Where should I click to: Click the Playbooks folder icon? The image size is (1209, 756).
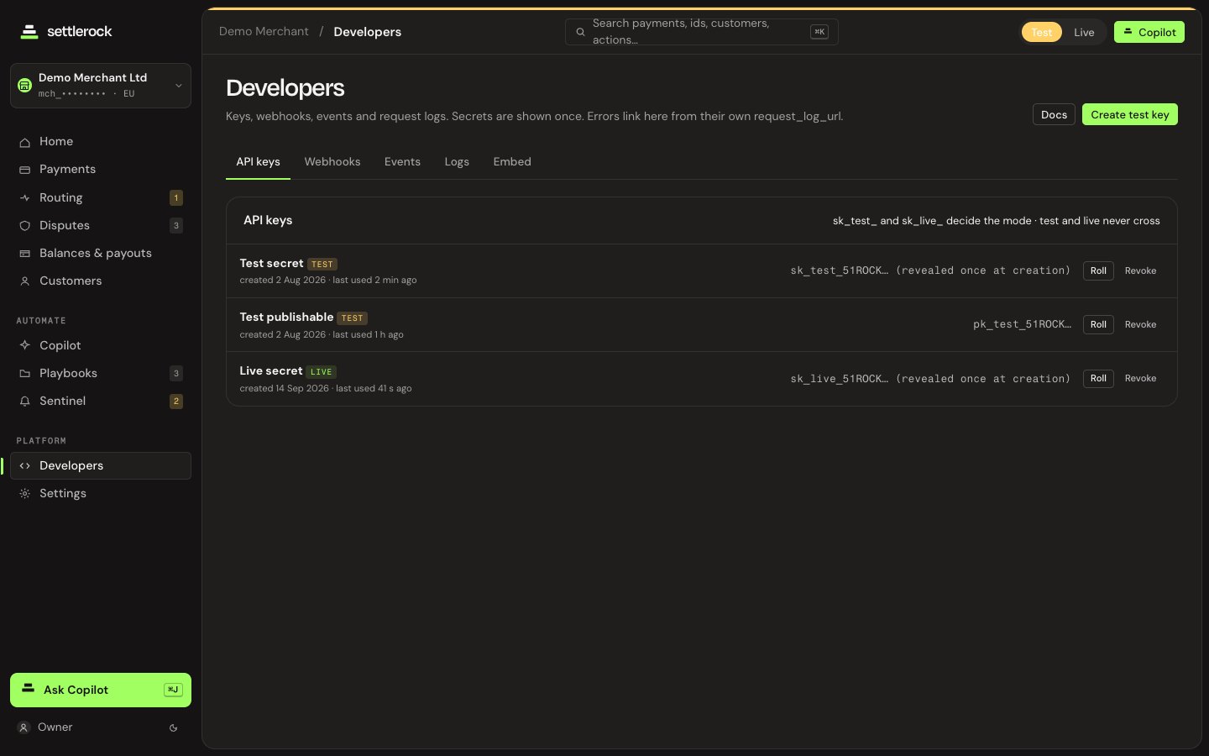click(x=25, y=374)
